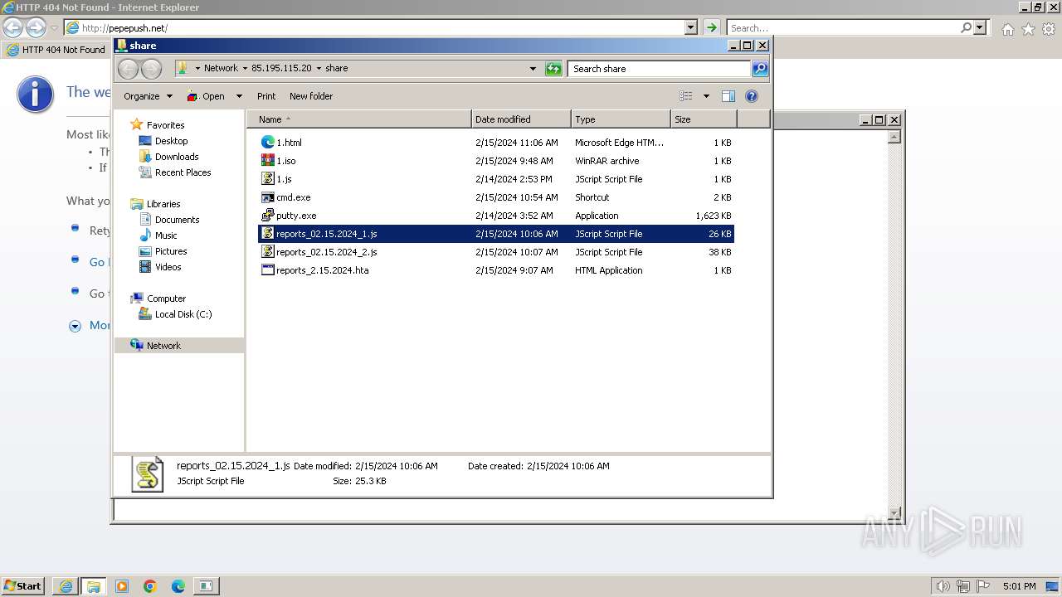Viewport: 1062px width, 597px height.
Task: Click IE green Go arrow
Action: (x=711, y=27)
